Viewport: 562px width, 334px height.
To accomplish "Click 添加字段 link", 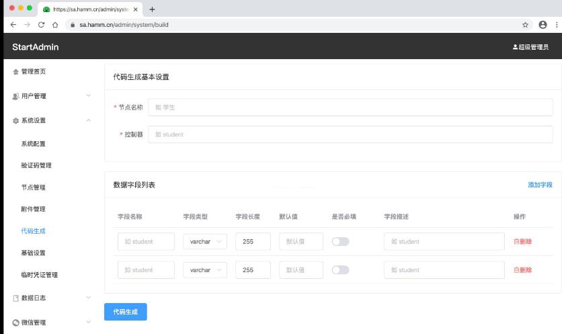I will 540,185.
